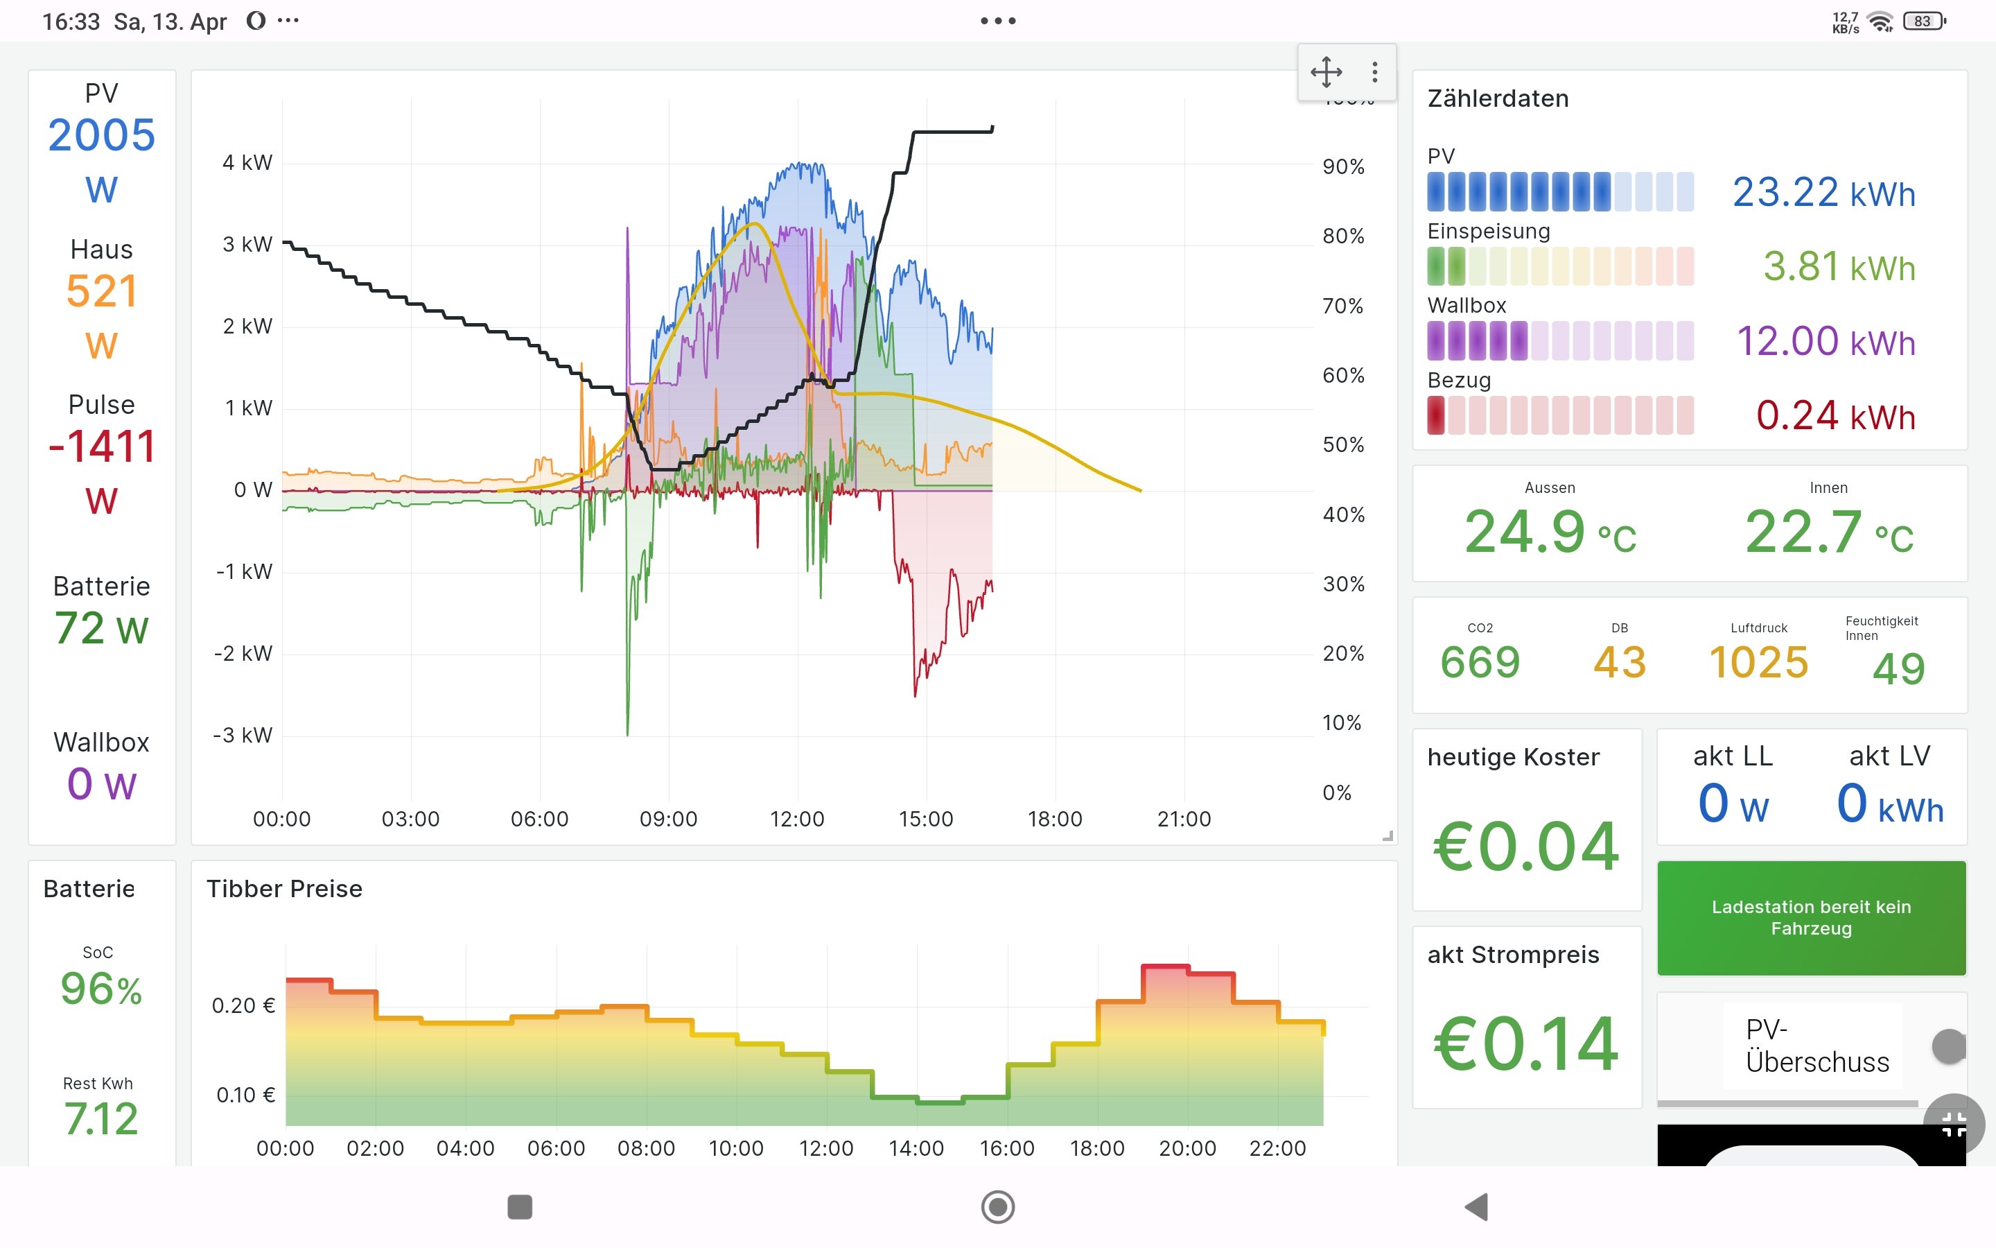The image size is (1996, 1248).
Task: Open the top center three-dots handle
Action: (x=997, y=21)
